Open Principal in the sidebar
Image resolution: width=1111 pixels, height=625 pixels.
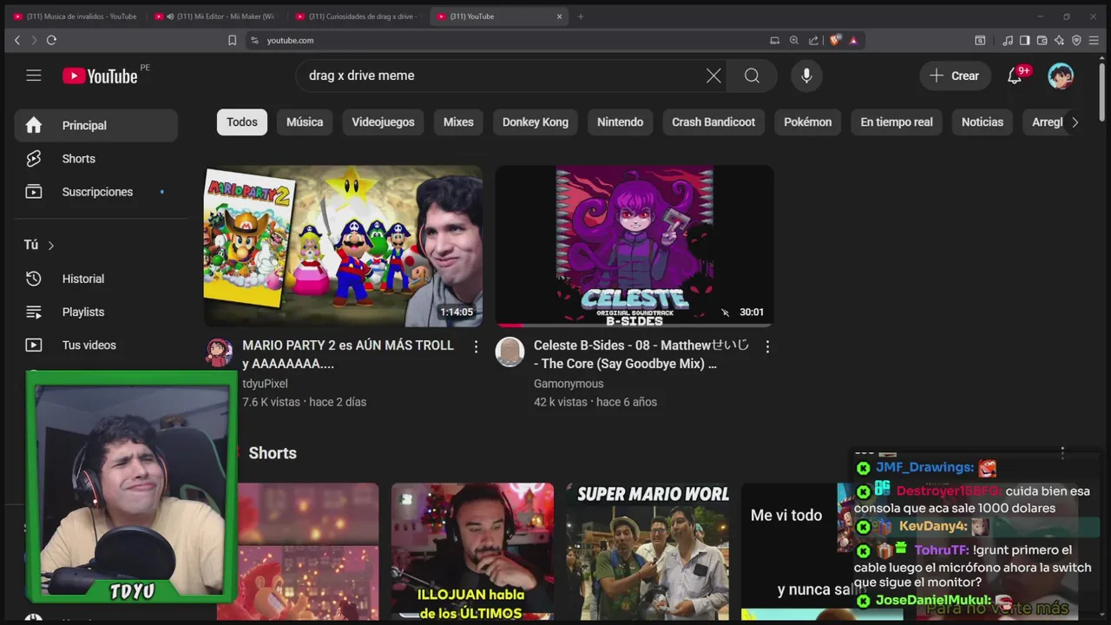[x=95, y=125]
